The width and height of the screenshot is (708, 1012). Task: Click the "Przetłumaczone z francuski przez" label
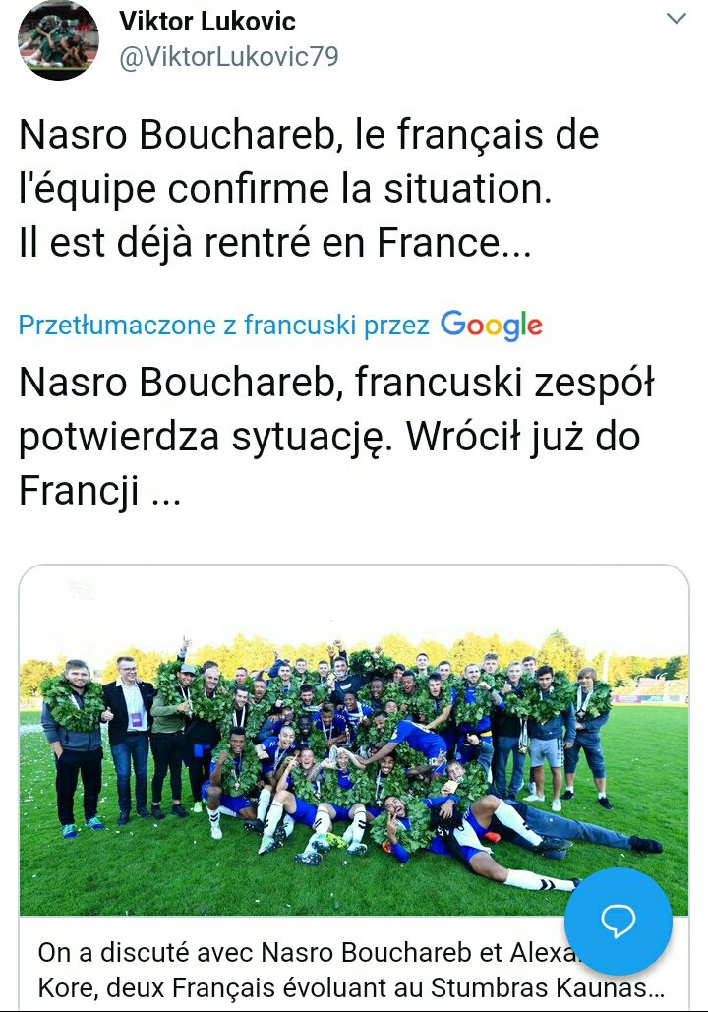pyautogui.click(x=224, y=325)
